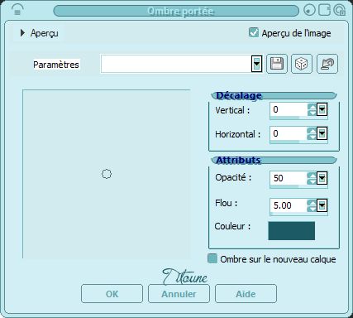Open the Paramètres presets dropdown

coord(256,64)
